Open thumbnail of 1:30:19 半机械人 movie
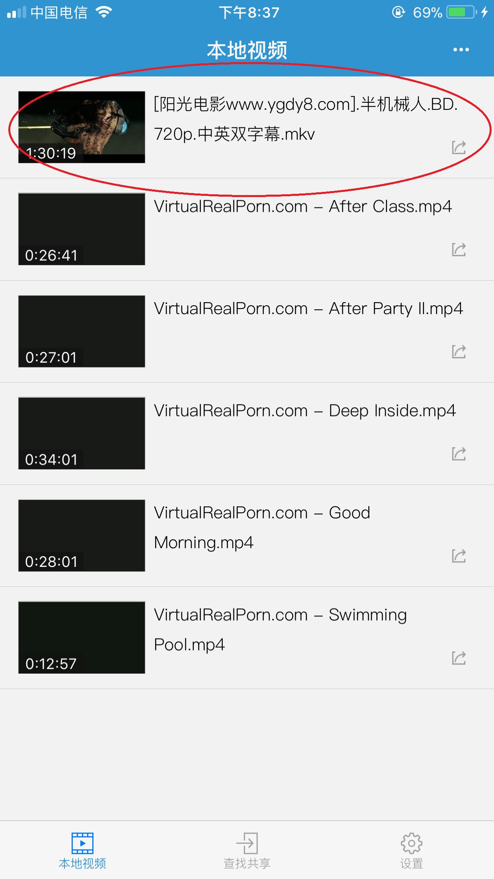This screenshot has height=879, width=494. click(82, 127)
